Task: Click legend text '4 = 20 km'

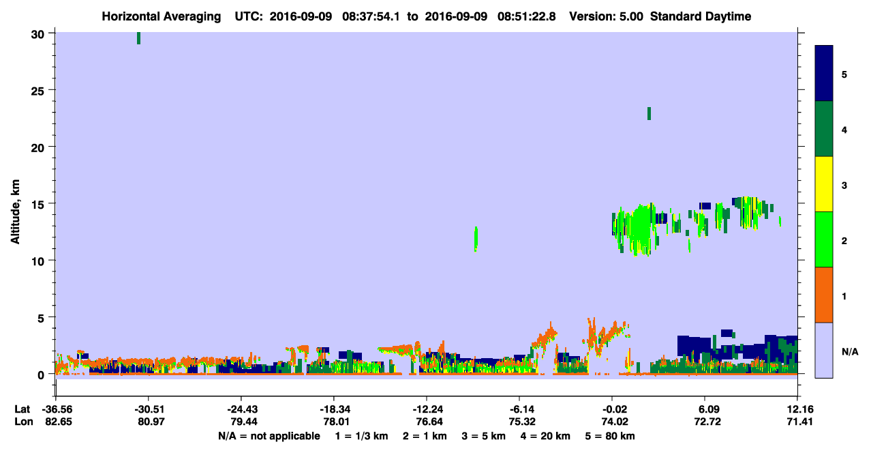Action: (x=546, y=436)
